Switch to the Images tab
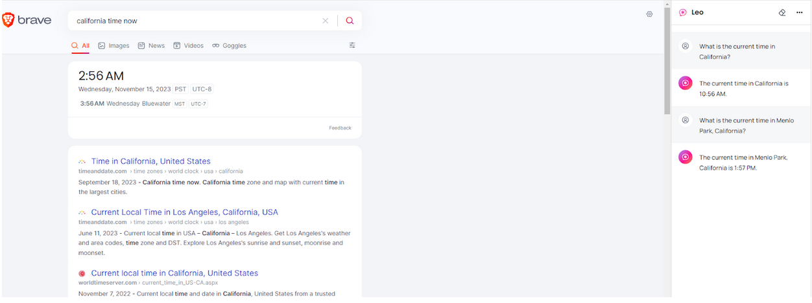This screenshot has width=812, height=303. point(113,46)
